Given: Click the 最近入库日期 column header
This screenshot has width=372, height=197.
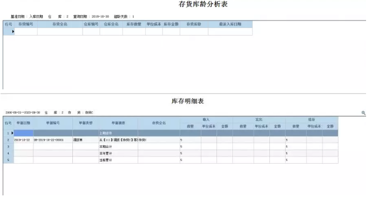Looking at the screenshot, I should (x=230, y=24).
